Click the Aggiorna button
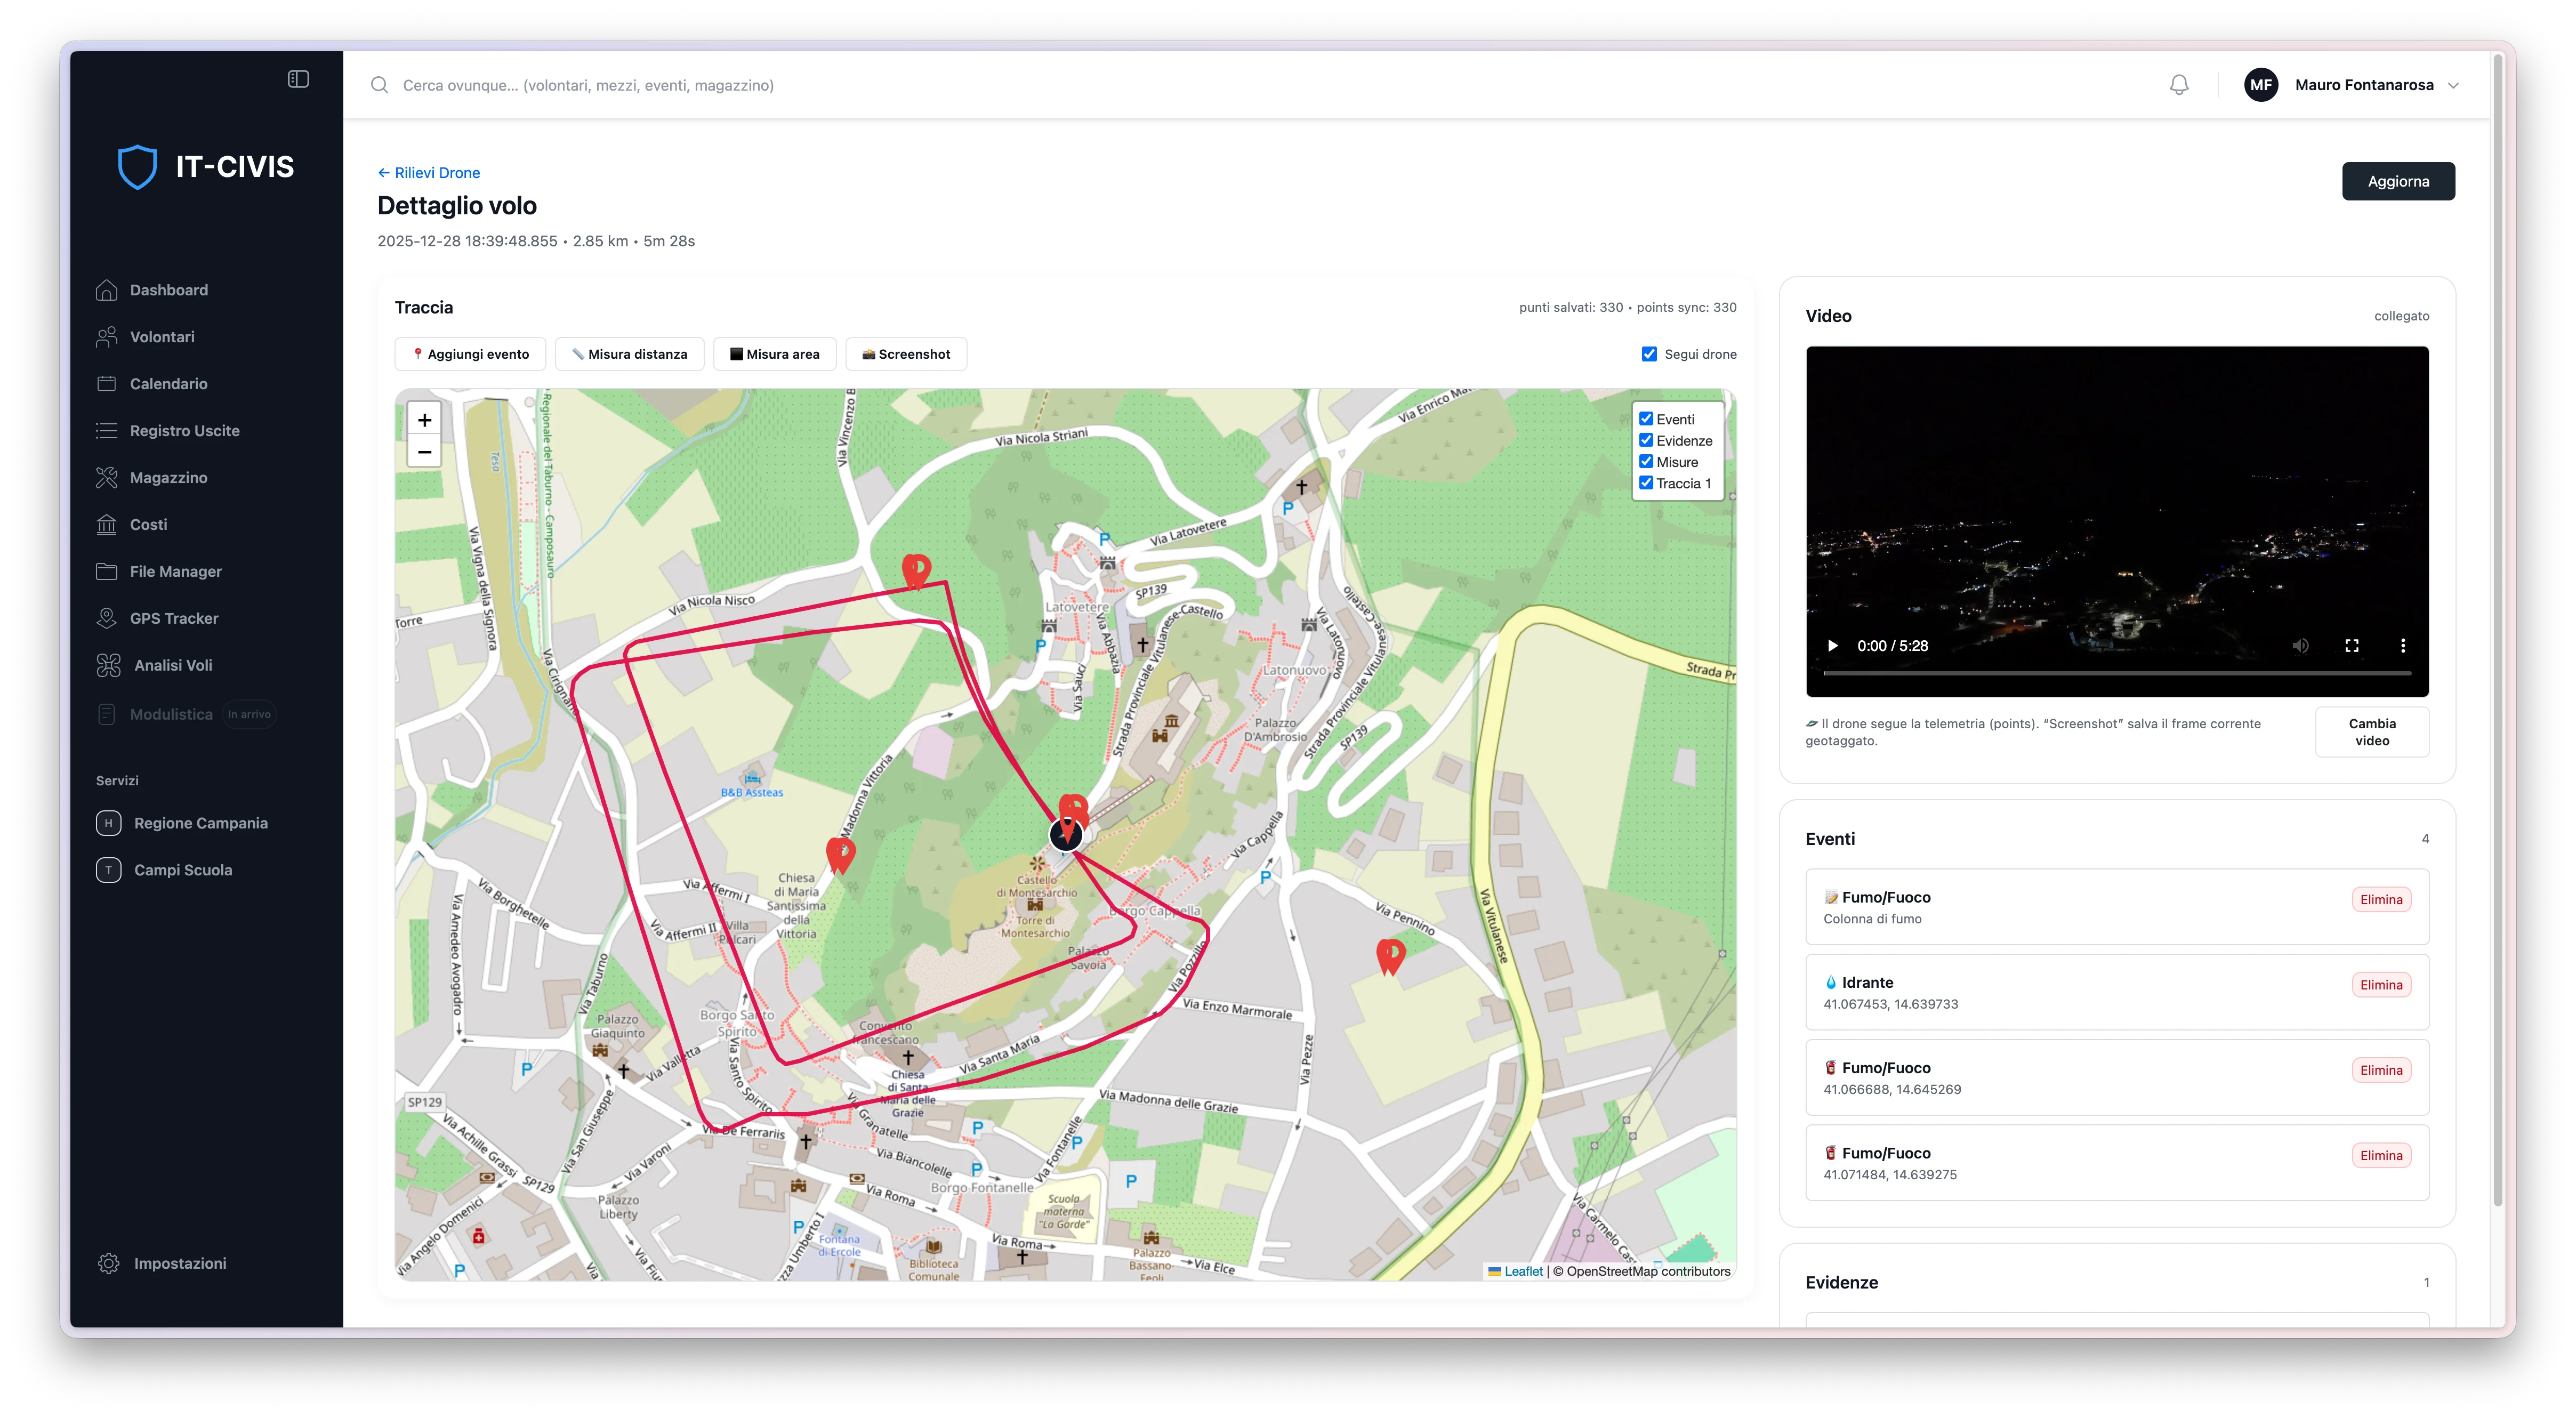 pos(2397,181)
